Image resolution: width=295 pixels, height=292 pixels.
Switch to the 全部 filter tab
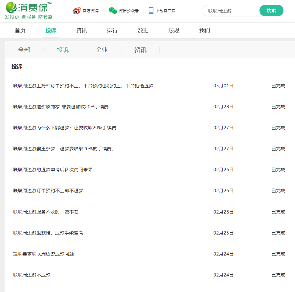(x=24, y=50)
